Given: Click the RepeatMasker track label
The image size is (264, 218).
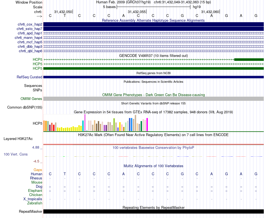Looking at the screenshot, I should (31, 211).
